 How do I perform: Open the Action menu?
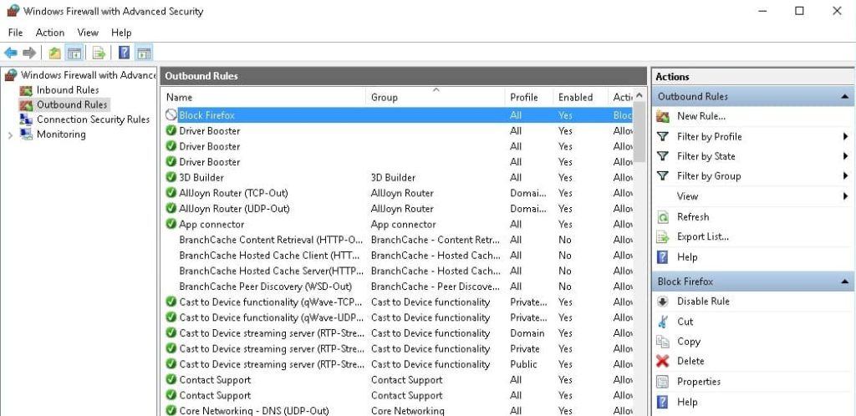[49, 33]
